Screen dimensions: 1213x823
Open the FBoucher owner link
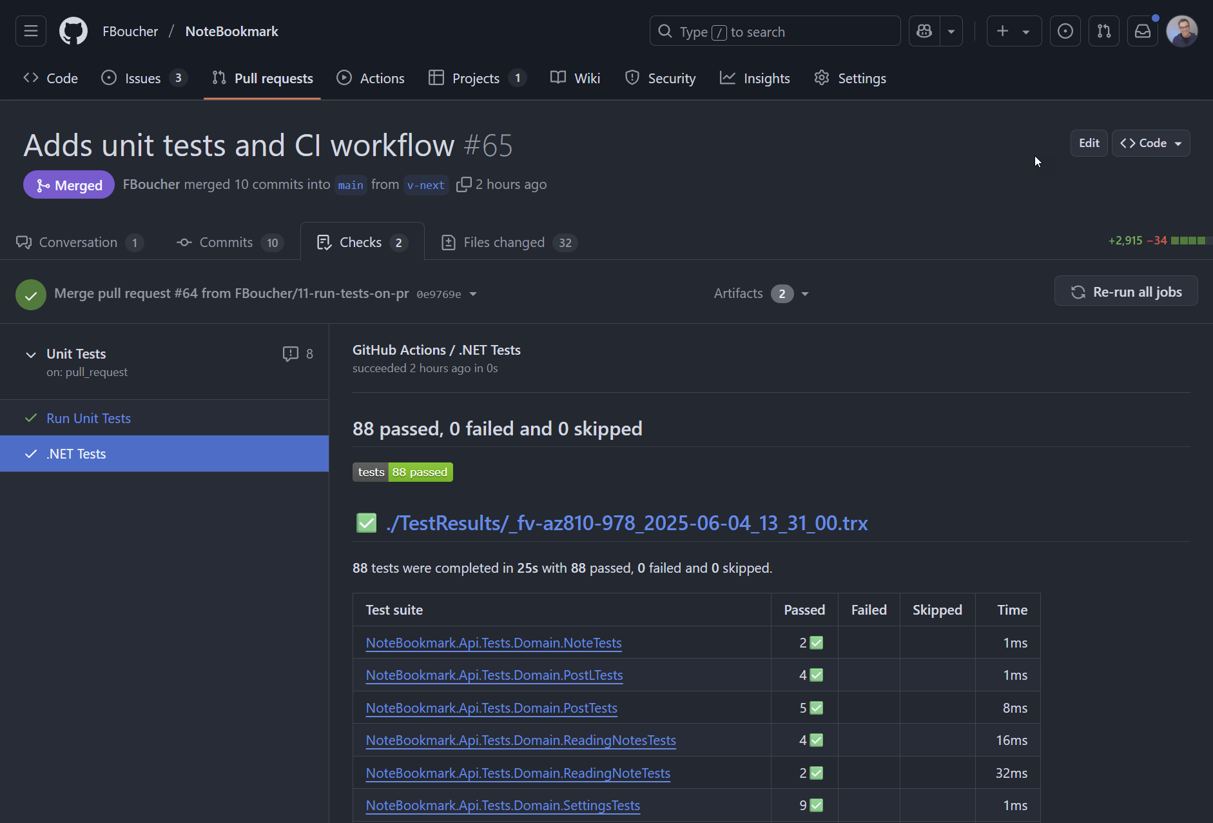pos(130,31)
